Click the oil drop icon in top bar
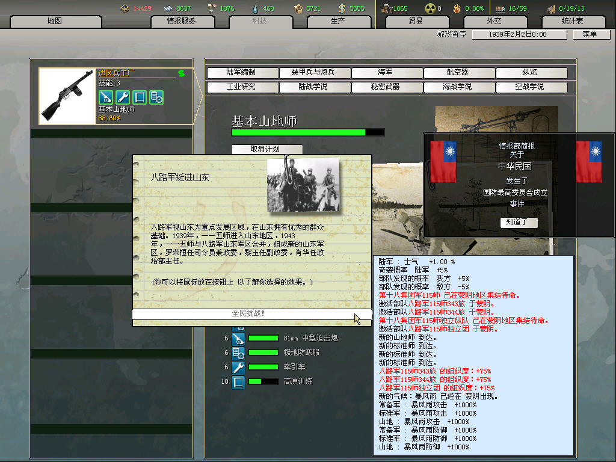The height and width of the screenshot is (462, 616). point(255,8)
